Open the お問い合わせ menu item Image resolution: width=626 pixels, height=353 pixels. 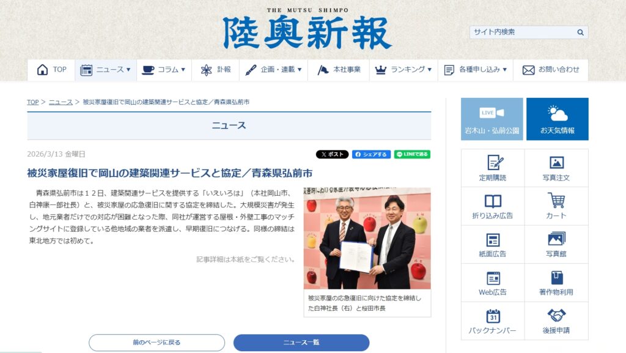[551, 70]
